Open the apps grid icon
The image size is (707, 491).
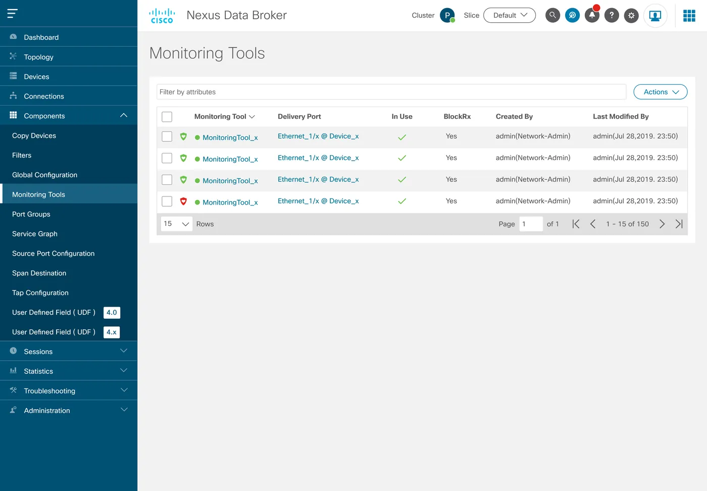(689, 16)
